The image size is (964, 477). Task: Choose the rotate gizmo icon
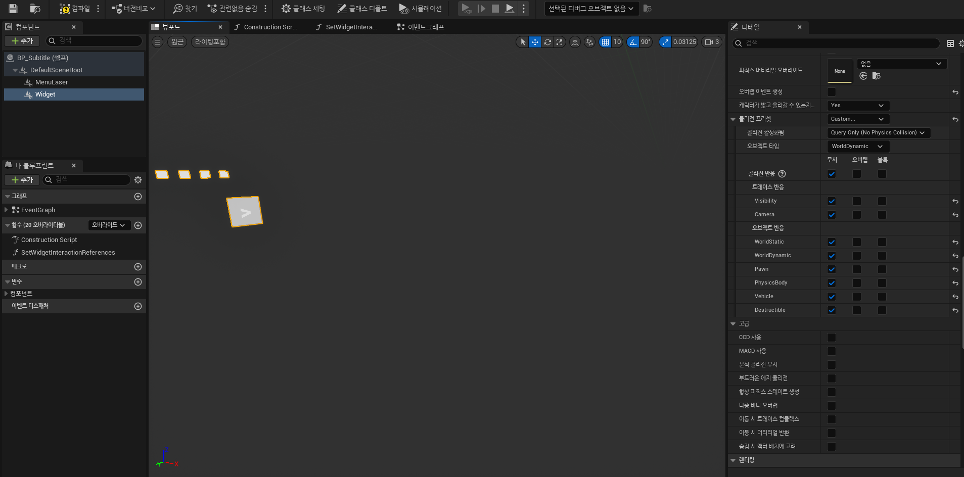(547, 42)
